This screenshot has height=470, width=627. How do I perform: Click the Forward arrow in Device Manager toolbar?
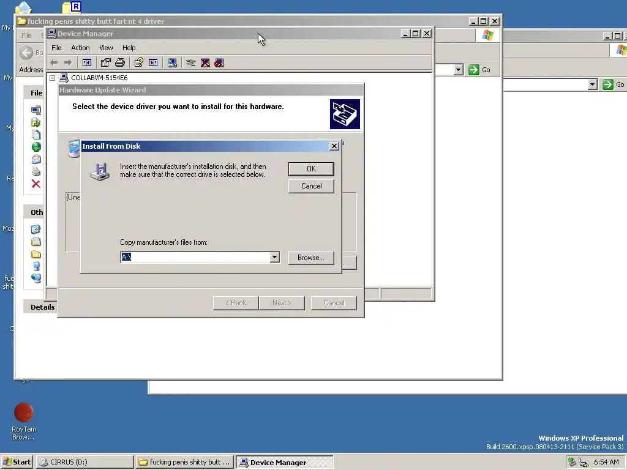coord(68,63)
